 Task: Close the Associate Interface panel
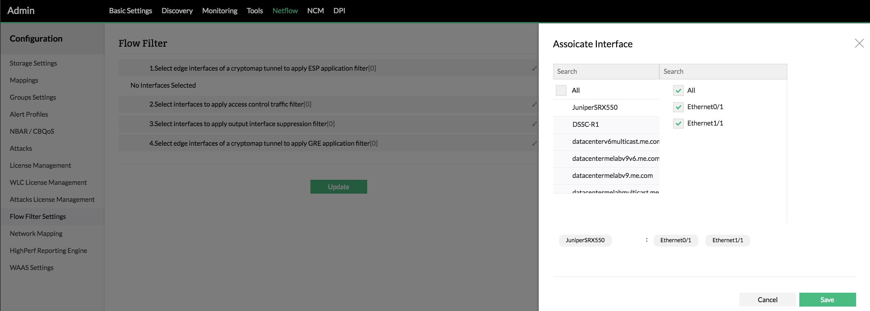859,43
